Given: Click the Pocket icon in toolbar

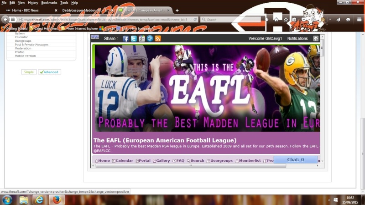Looking at the screenshot, I should [303, 20].
